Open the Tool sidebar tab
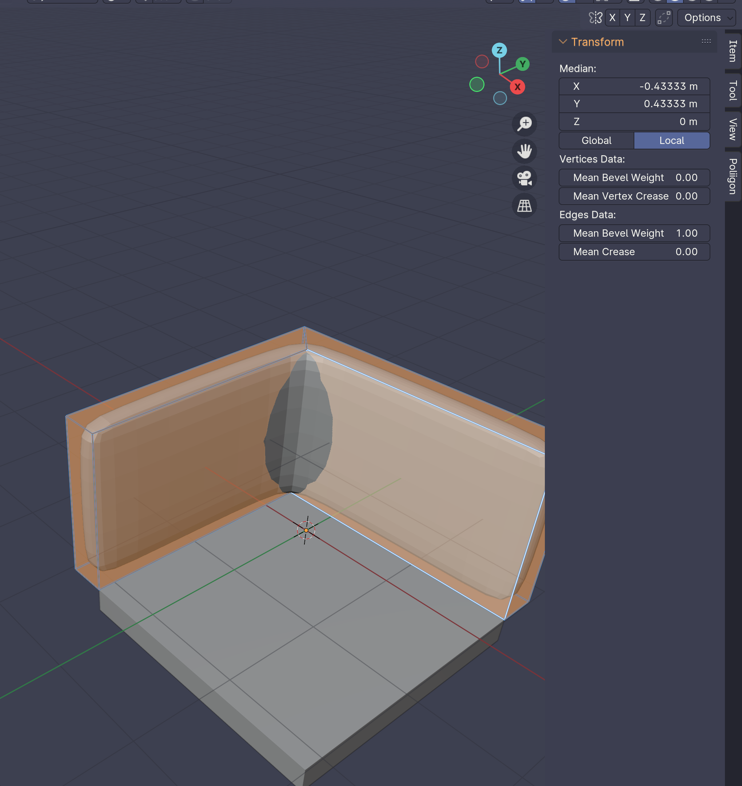742x786 pixels. coord(733,90)
